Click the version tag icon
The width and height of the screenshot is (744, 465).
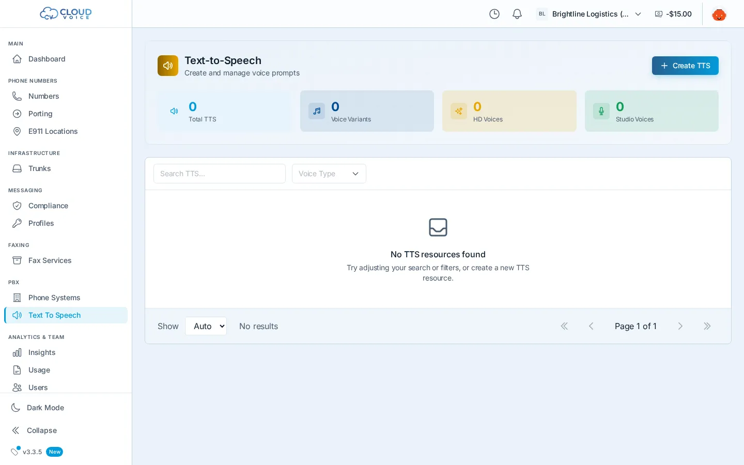(15, 452)
